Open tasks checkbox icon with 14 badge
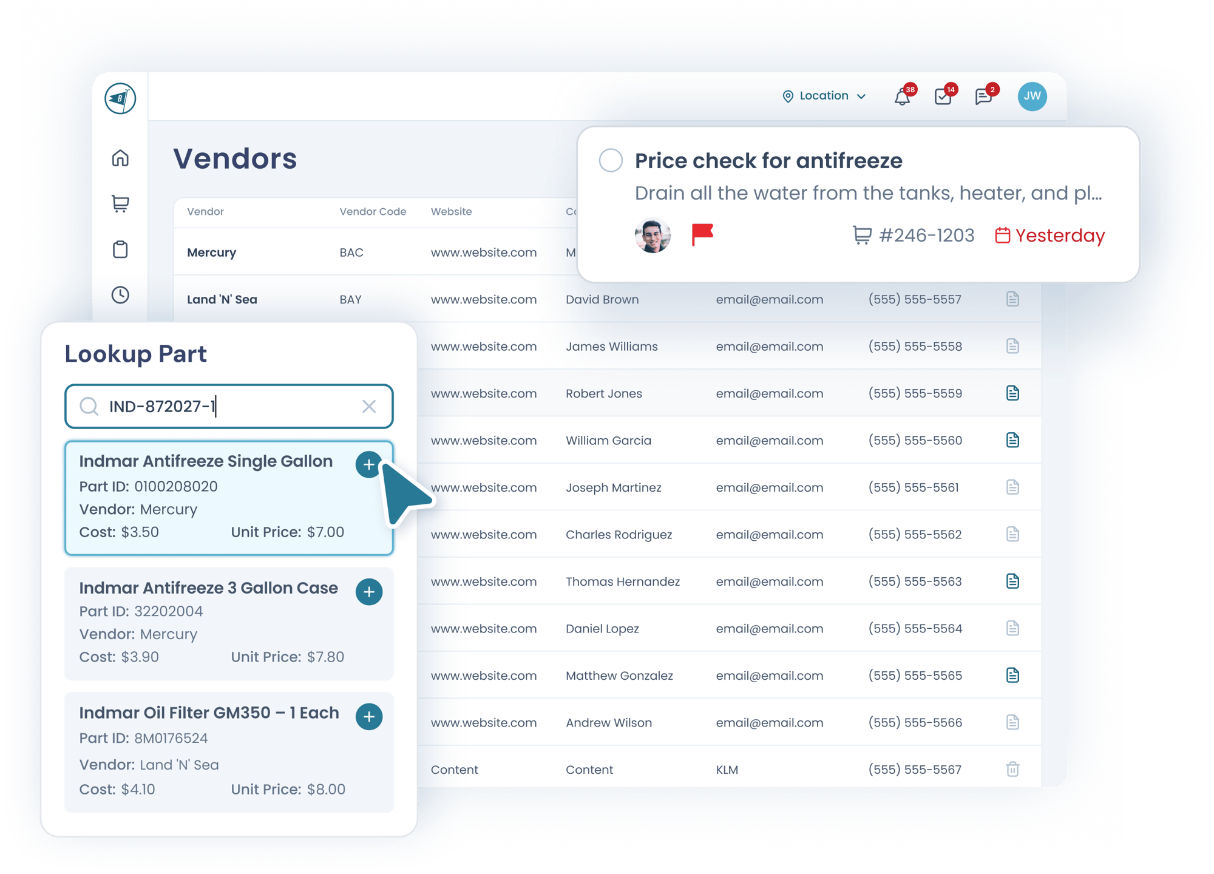This screenshot has height=874, width=1214. coord(943,97)
